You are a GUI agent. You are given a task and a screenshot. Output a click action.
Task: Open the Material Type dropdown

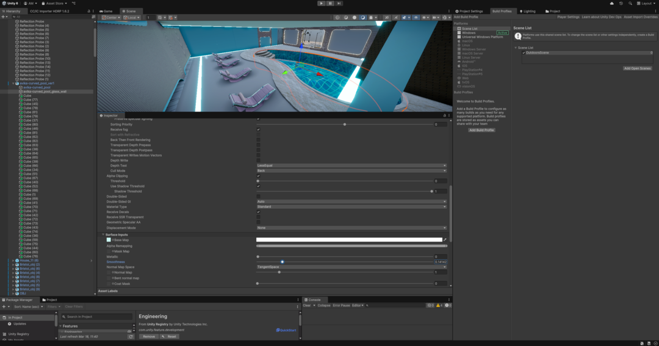351,207
